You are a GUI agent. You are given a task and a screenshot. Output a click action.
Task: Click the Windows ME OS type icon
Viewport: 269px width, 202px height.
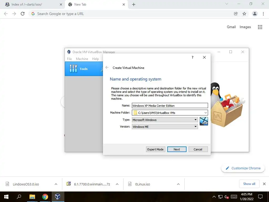[x=204, y=121]
